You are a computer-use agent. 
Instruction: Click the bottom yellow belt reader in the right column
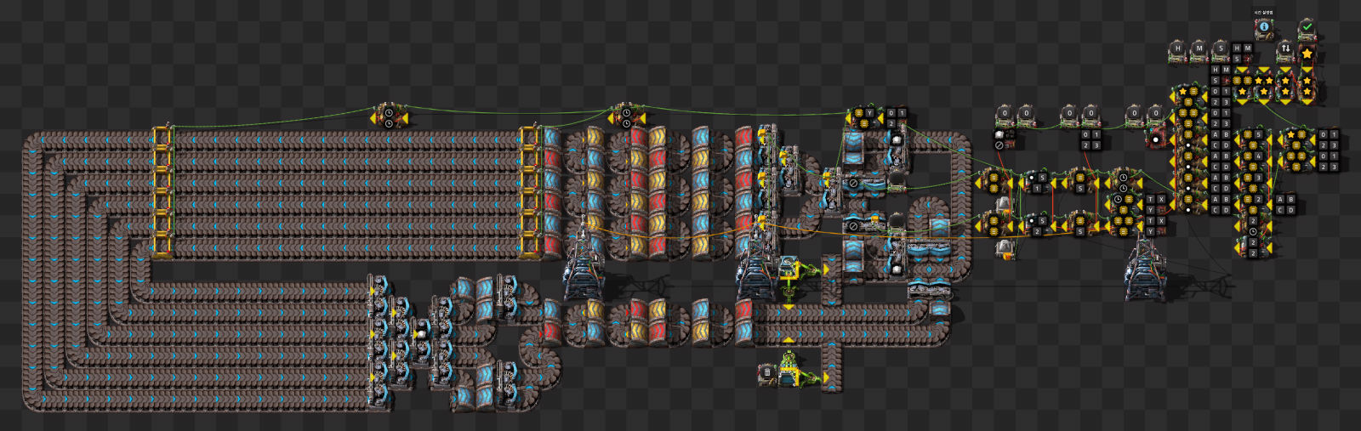[529, 247]
